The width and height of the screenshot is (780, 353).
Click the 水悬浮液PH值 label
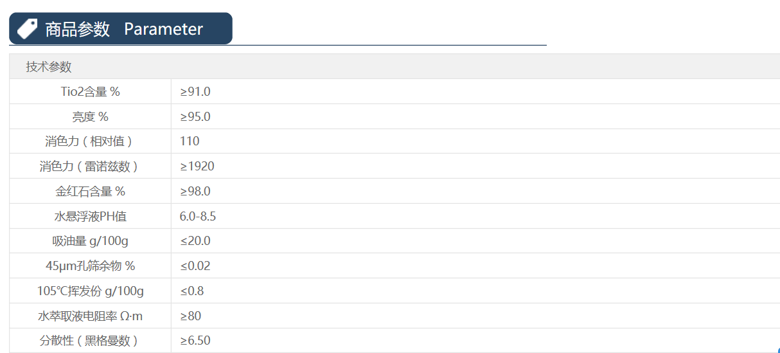coord(90,217)
